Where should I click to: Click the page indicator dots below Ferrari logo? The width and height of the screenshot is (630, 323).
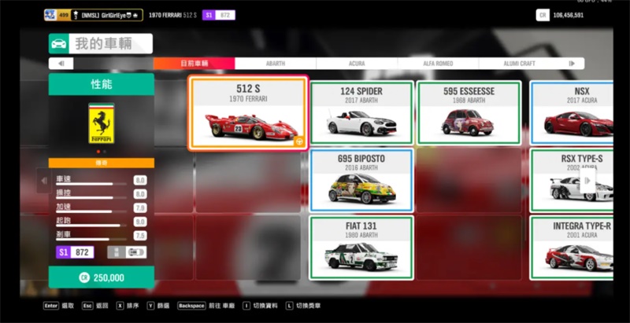pos(102,152)
